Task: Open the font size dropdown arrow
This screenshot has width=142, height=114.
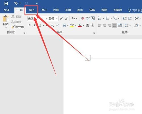Action: coord(57,18)
